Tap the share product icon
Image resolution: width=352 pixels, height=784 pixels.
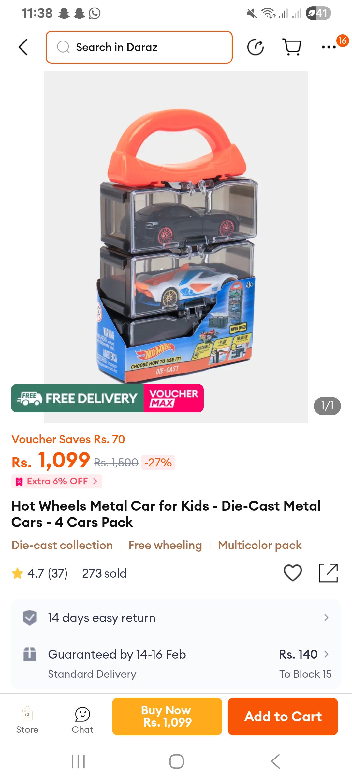pos(328,573)
